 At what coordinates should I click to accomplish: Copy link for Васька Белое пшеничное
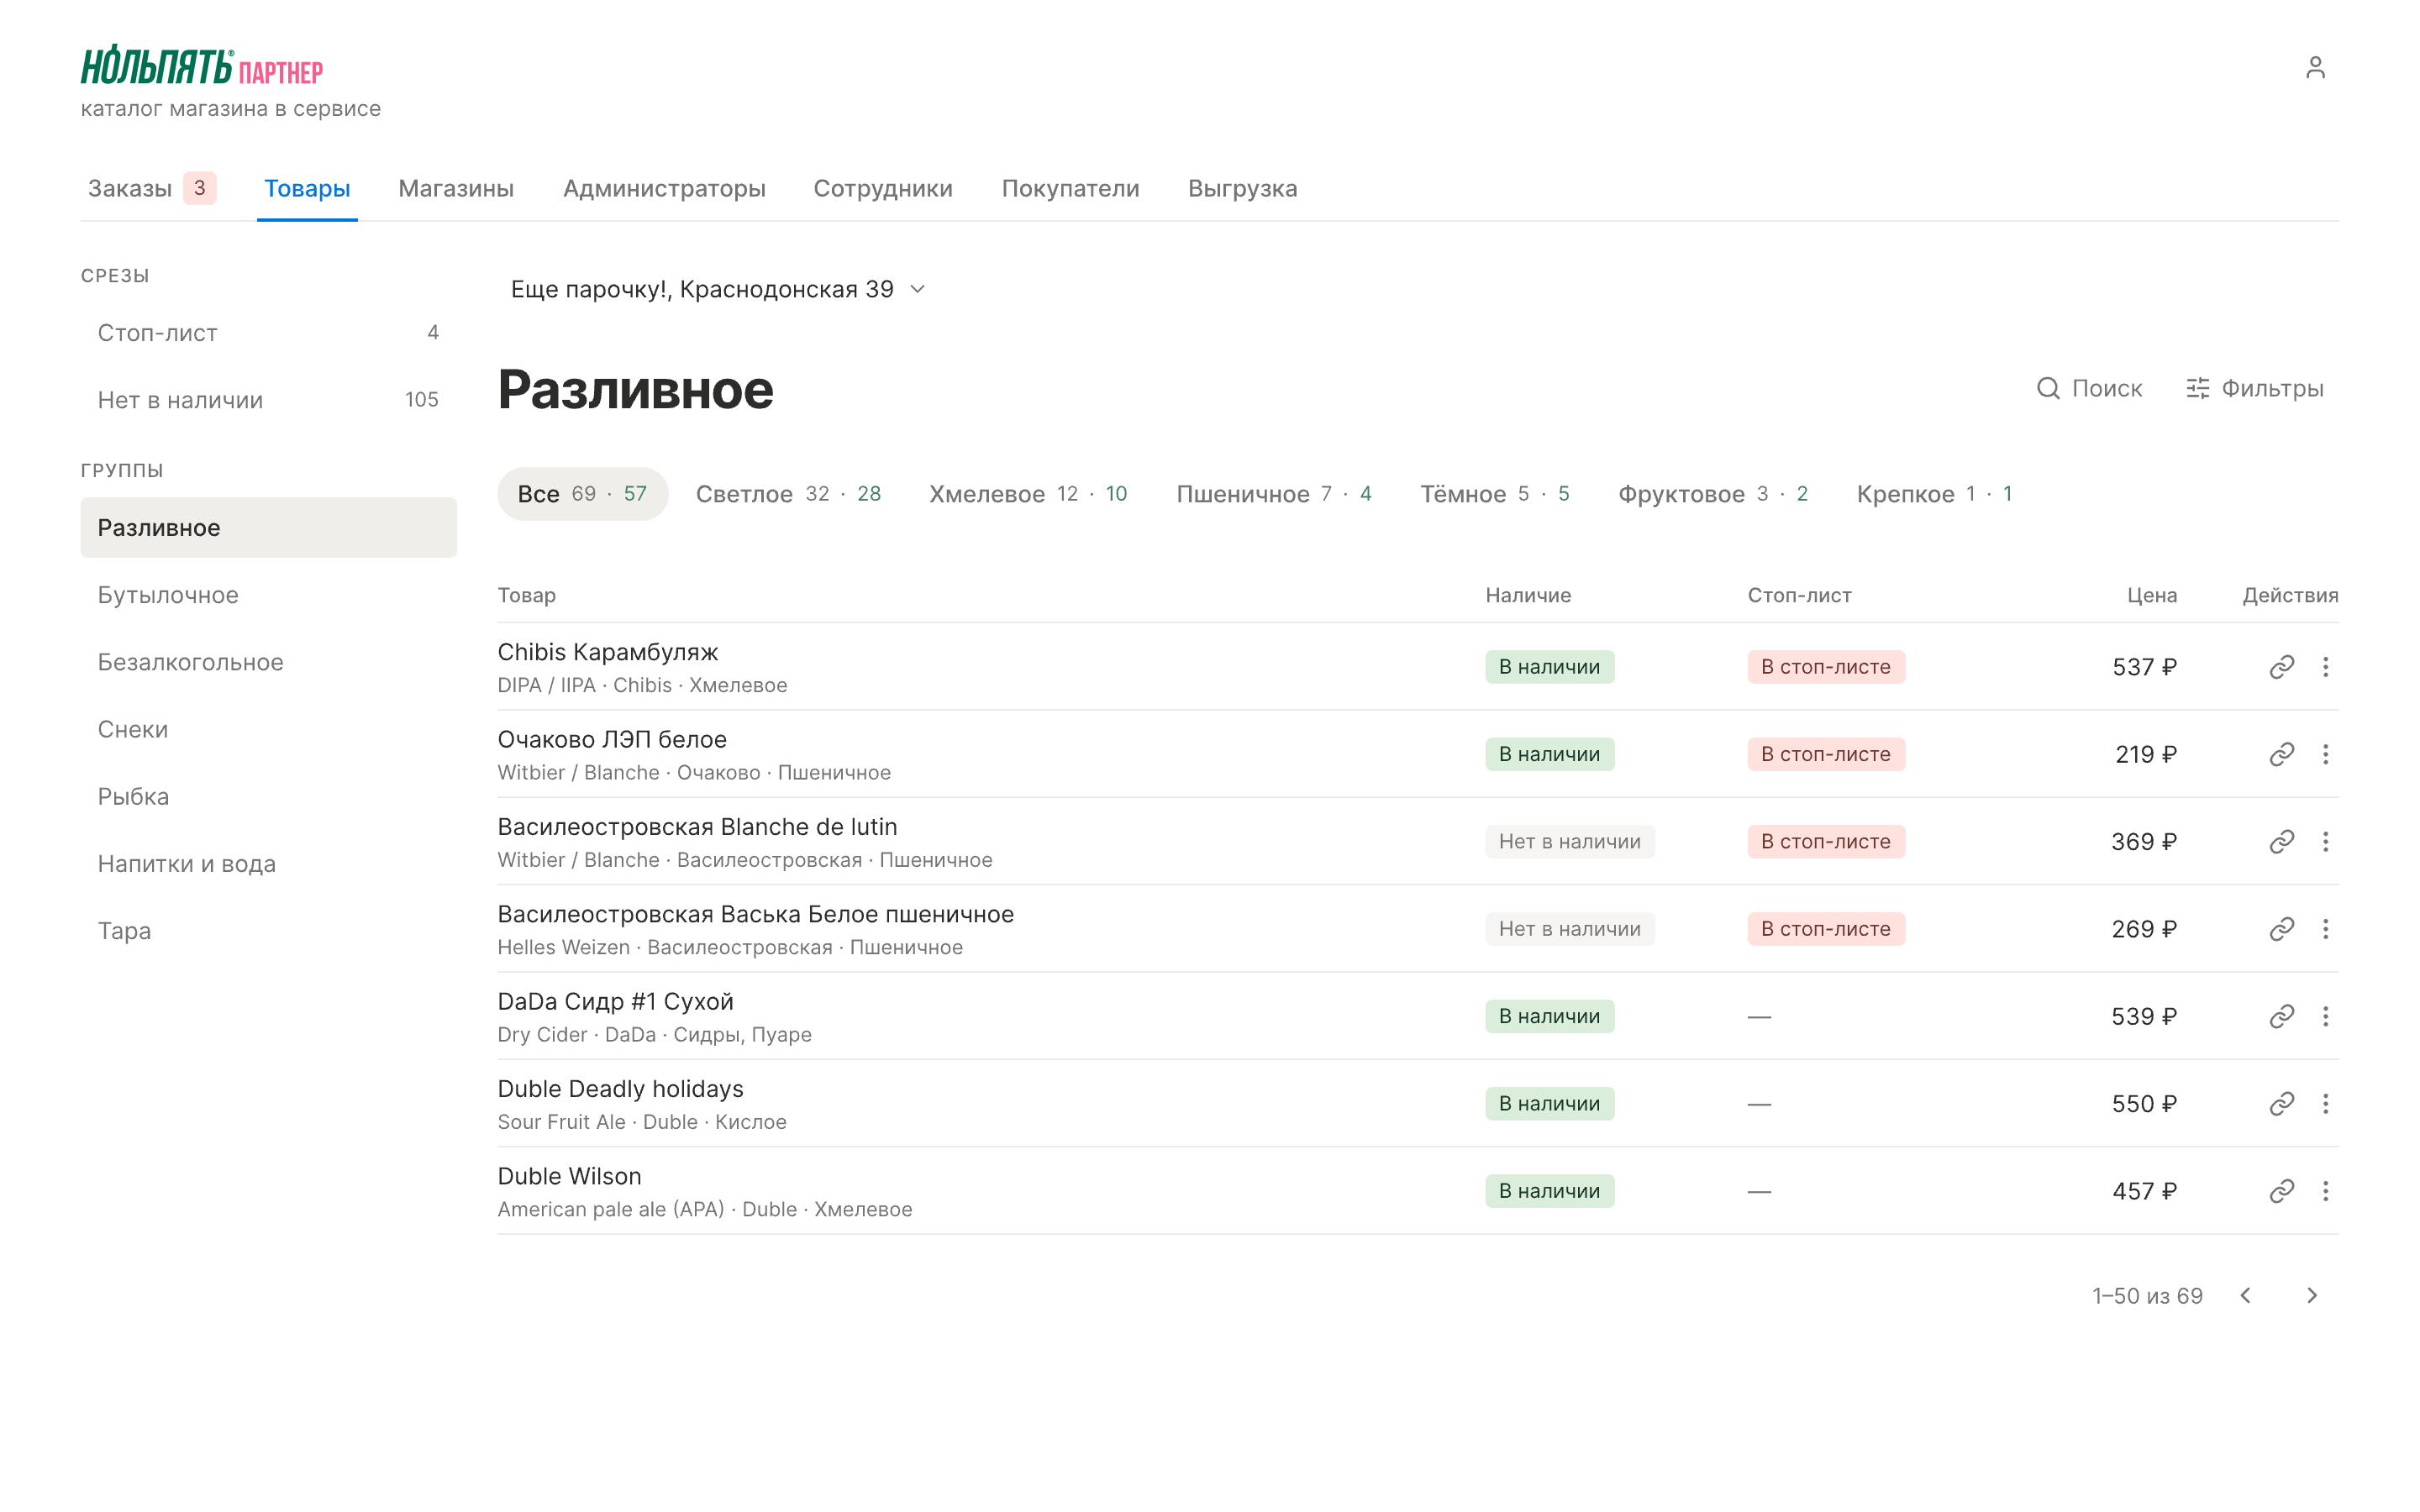point(2281,929)
